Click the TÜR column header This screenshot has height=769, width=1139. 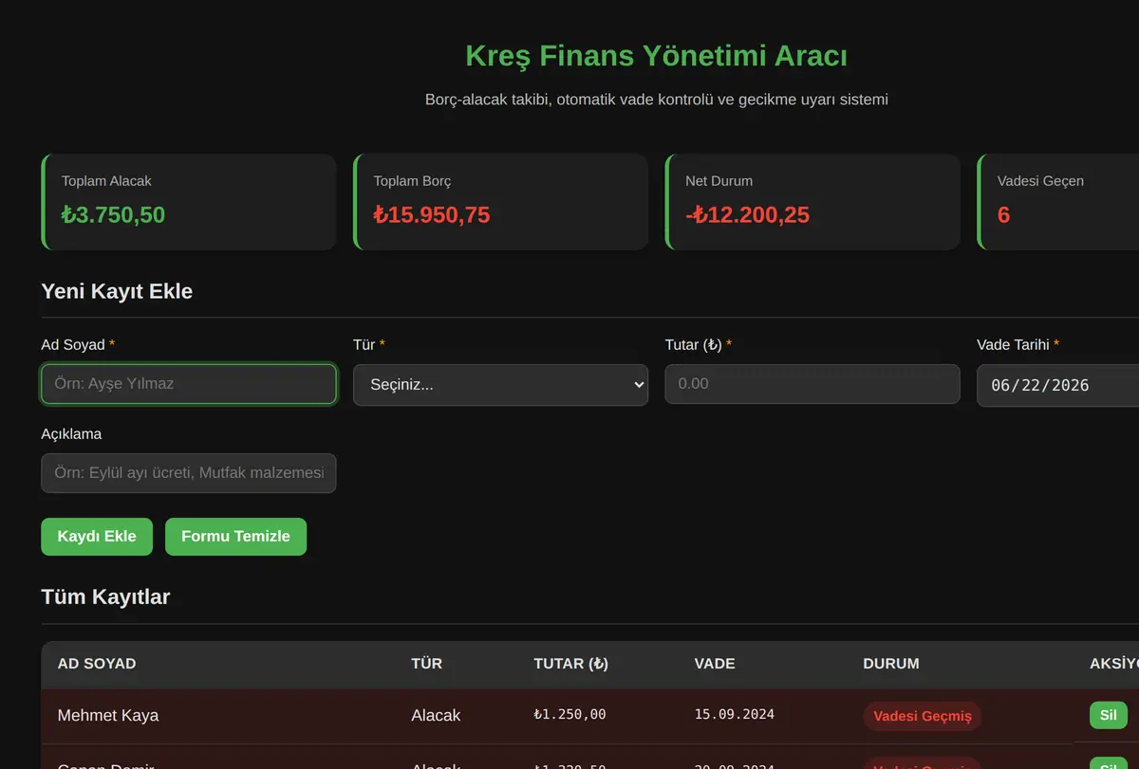click(x=427, y=664)
